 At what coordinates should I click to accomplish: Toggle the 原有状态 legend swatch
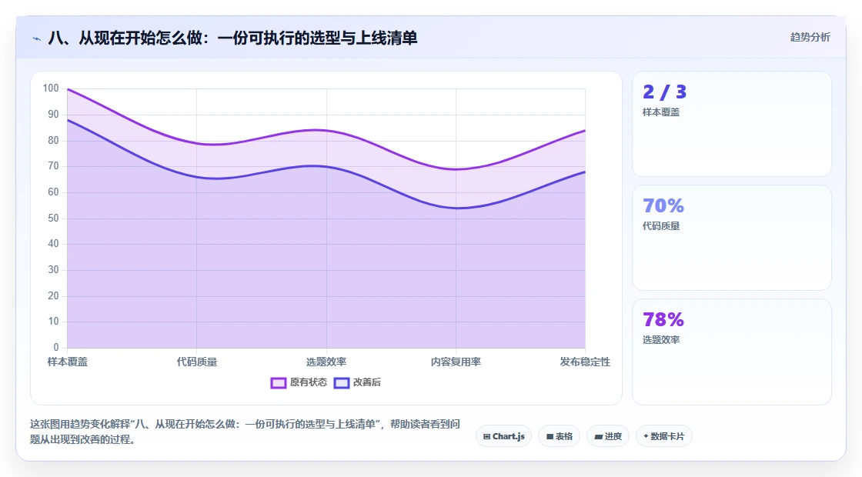(x=278, y=383)
